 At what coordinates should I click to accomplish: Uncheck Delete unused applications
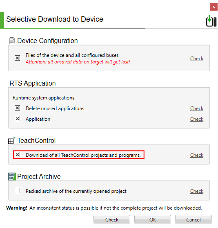click(17, 108)
